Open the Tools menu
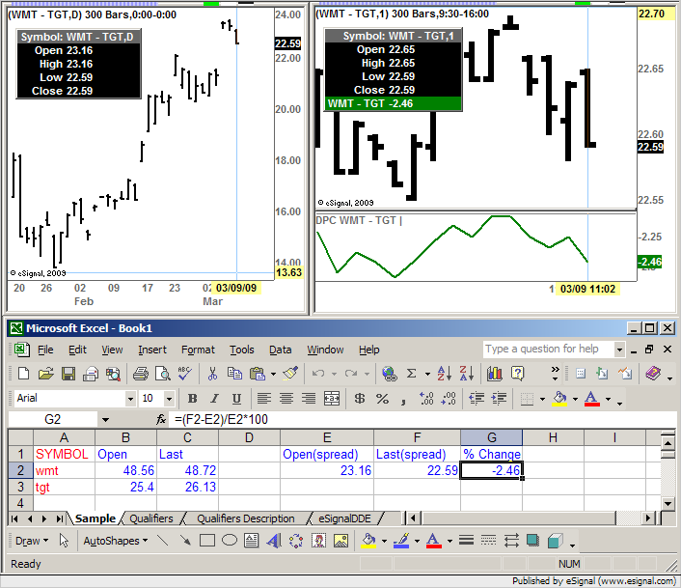Viewport: 681px width, 588px height. point(242,350)
